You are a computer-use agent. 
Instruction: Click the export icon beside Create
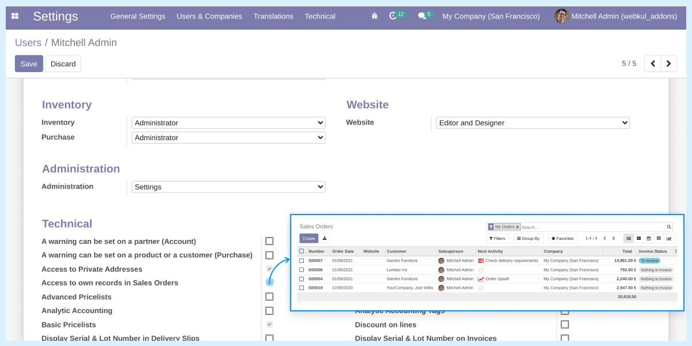(x=324, y=238)
